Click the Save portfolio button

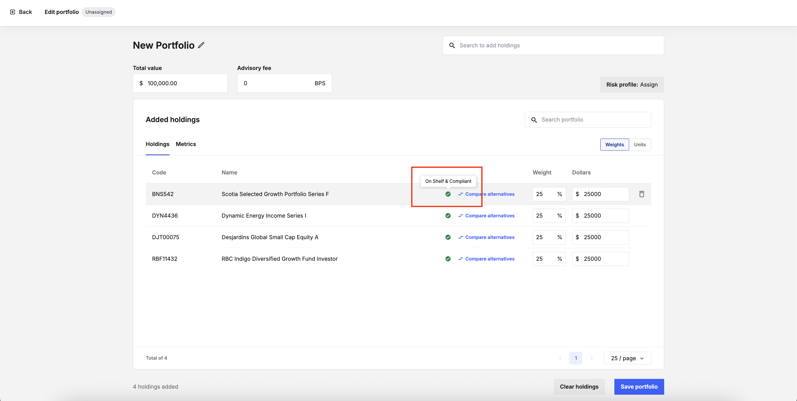coord(639,387)
